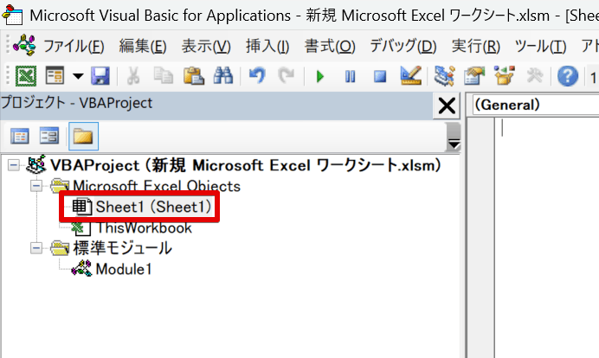
Task: Open Visual Basic Help question icon
Action: tap(568, 75)
